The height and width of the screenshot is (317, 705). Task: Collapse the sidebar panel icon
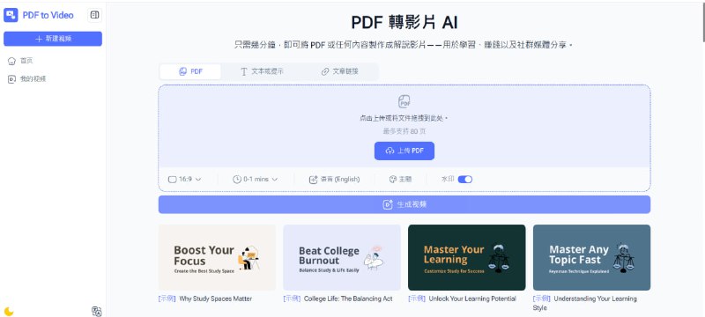coord(94,15)
